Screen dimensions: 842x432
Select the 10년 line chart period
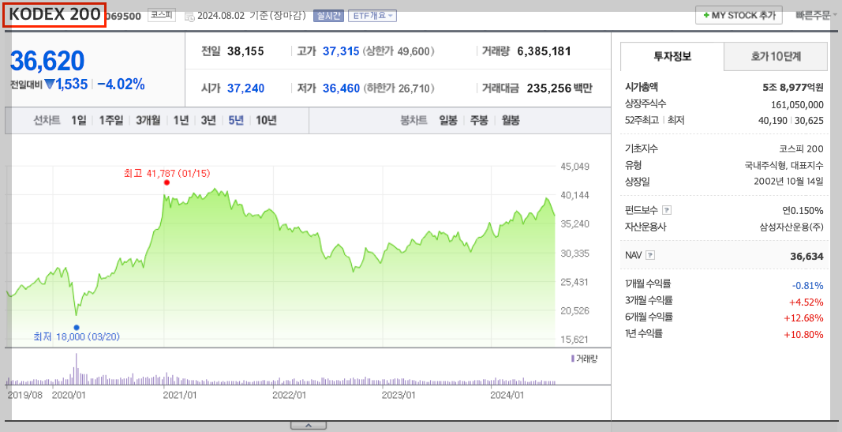[266, 120]
